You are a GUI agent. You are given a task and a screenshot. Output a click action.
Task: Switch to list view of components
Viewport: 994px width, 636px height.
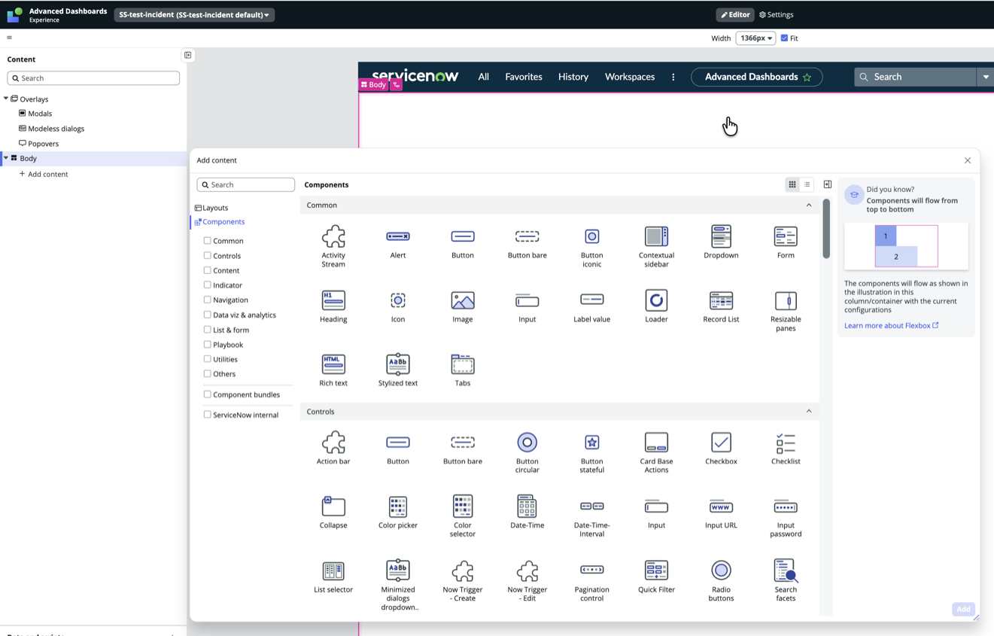[807, 184]
